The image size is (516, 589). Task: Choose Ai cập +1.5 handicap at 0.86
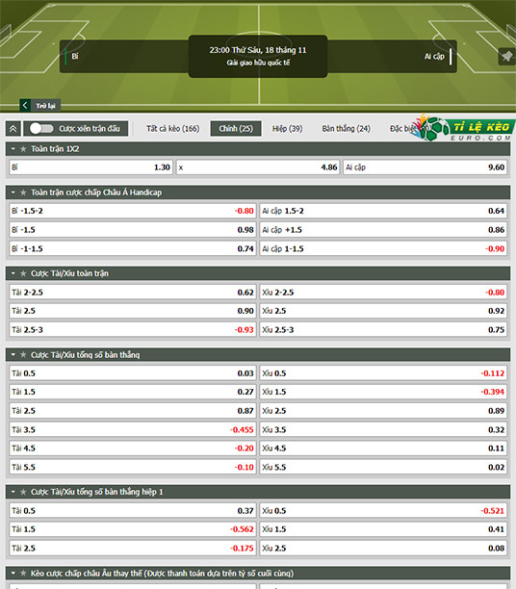click(x=383, y=230)
